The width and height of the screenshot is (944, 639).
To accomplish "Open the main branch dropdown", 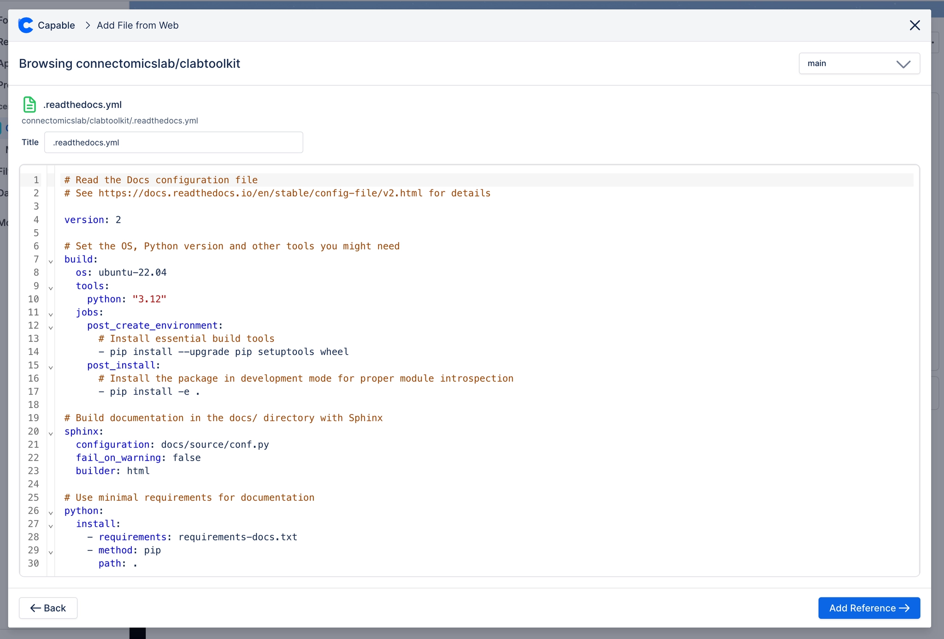I will click(x=859, y=64).
